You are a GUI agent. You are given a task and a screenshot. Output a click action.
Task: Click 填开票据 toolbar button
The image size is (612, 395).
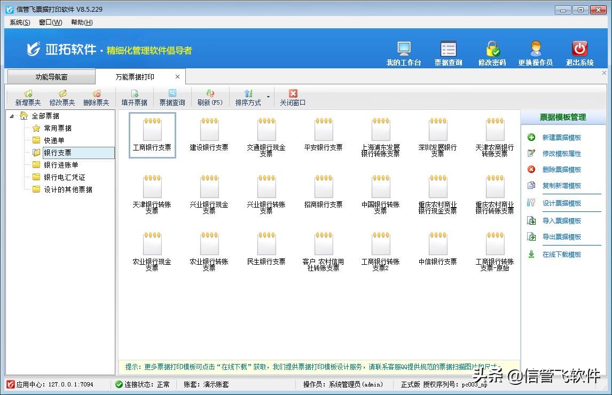pyautogui.click(x=134, y=98)
